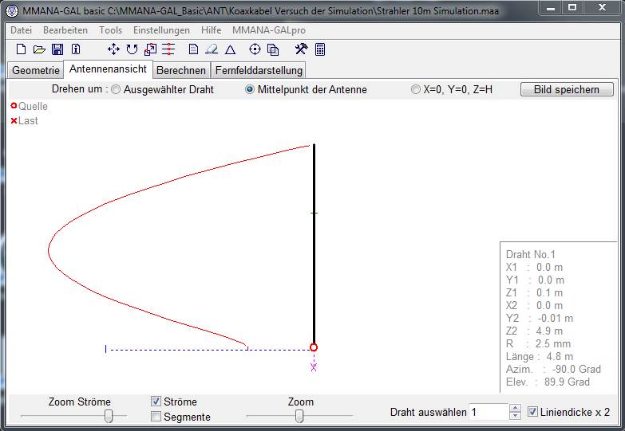Click the eraser toolbar icon
The height and width of the screenshot is (431, 625).
point(212,49)
